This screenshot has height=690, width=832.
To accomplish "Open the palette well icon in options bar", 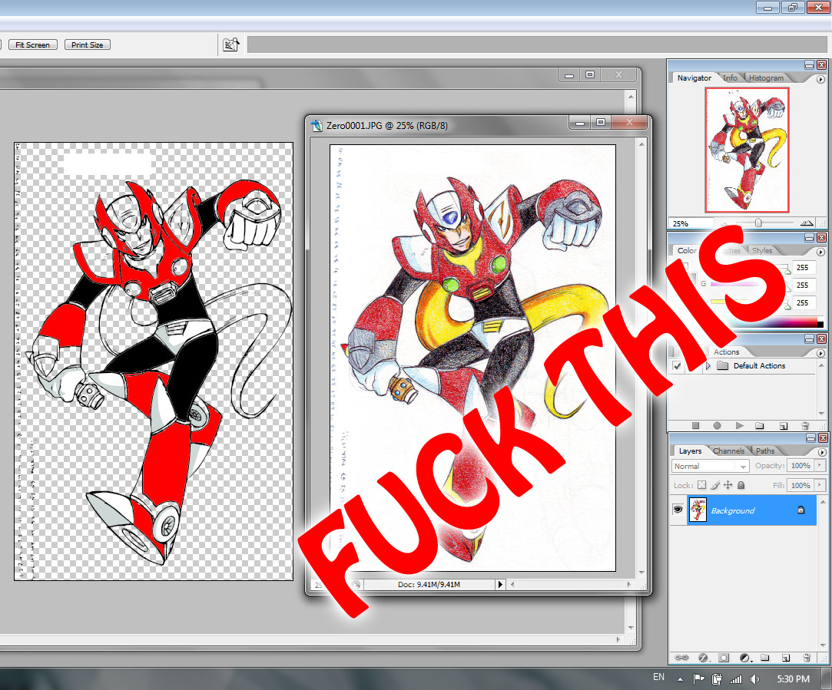I will tap(230, 45).
